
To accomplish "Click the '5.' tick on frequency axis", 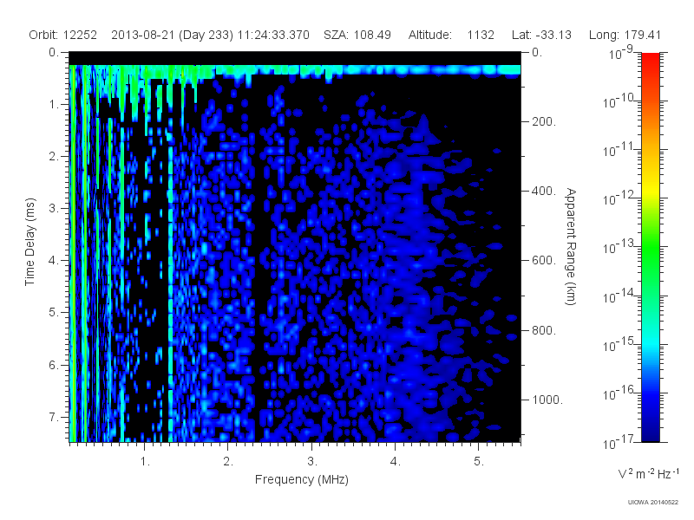I will pyautogui.click(x=479, y=462).
